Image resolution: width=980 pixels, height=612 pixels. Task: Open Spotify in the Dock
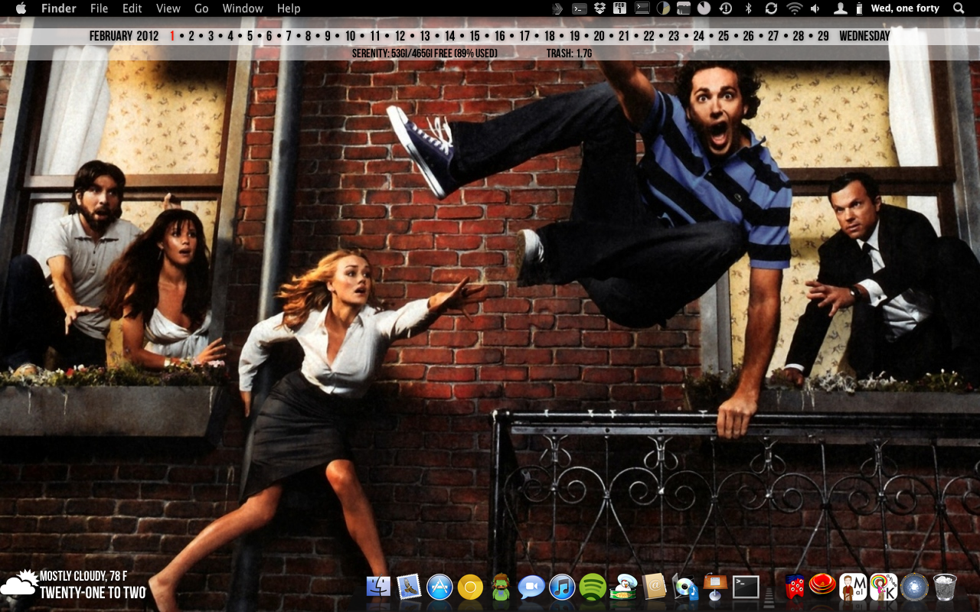(593, 587)
